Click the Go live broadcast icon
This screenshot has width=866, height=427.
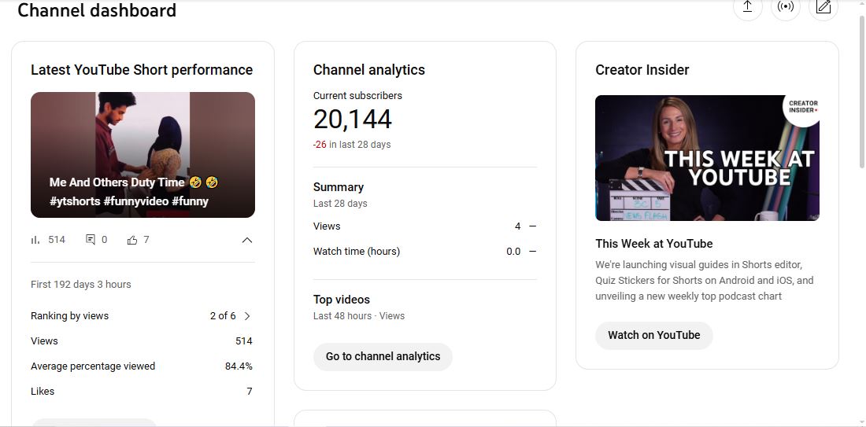[786, 6]
